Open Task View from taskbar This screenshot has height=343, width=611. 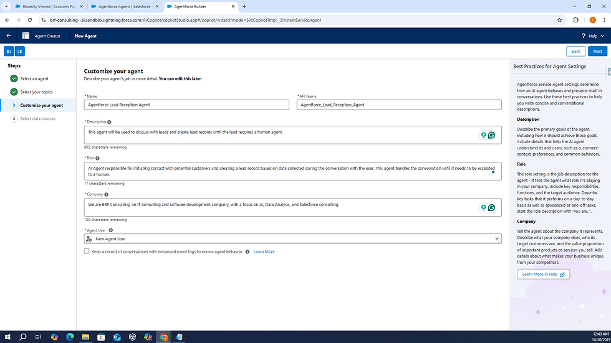[38, 337]
